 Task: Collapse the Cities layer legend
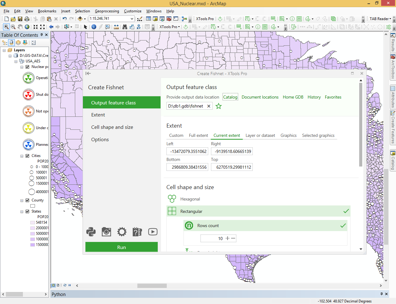tap(22, 156)
